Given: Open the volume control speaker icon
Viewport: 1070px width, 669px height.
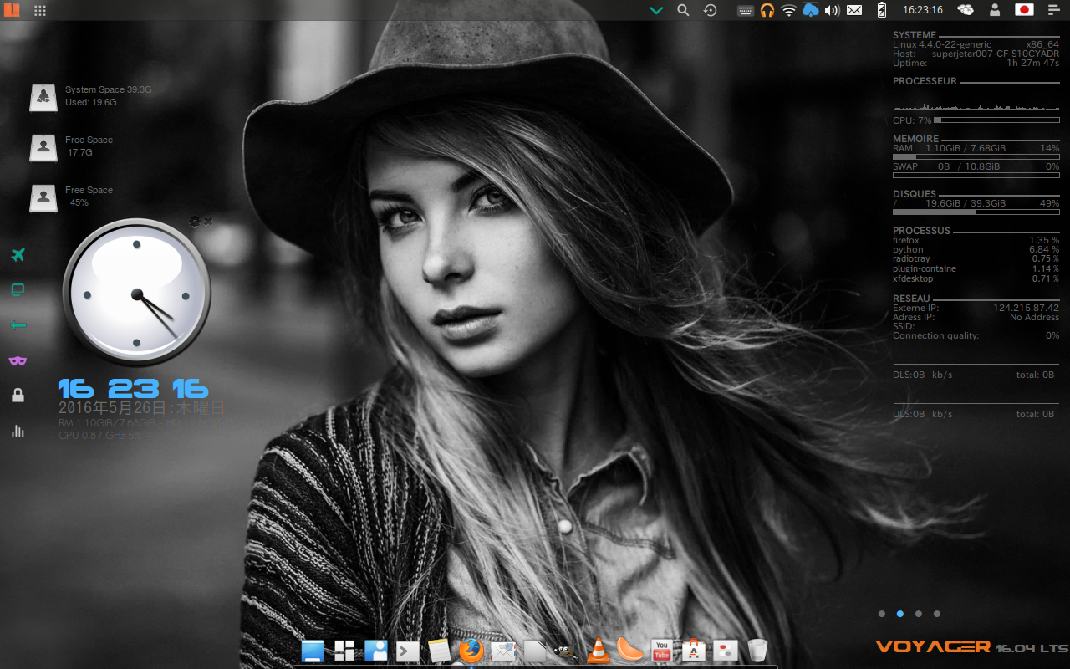Looking at the screenshot, I should 832,10.
